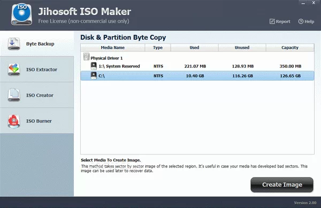Click the System Reserved partition icon
Image resolution: width=321 pixels, height=208 pixels.
coord(94,66)
